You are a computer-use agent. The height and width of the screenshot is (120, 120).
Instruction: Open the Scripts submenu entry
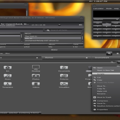pos(106,74)
